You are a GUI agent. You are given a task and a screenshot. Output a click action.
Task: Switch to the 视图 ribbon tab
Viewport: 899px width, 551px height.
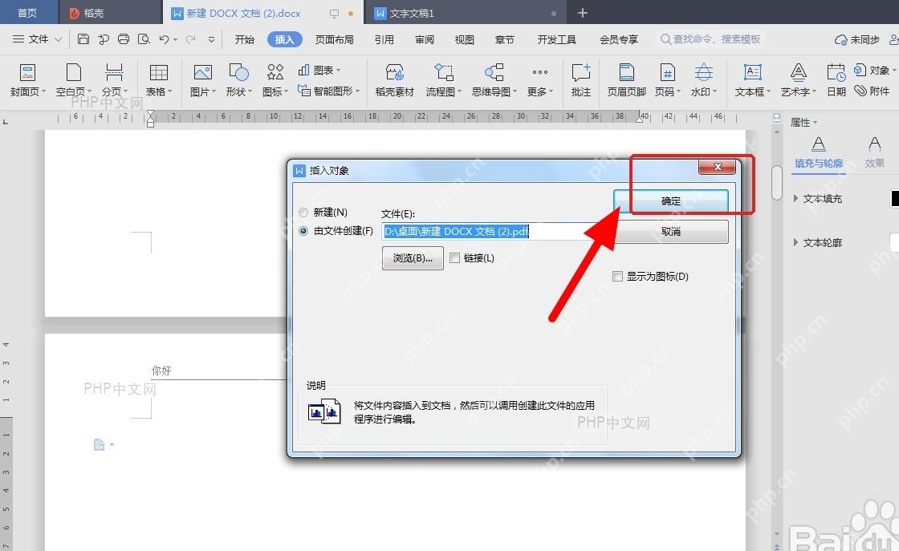(465, 39)
